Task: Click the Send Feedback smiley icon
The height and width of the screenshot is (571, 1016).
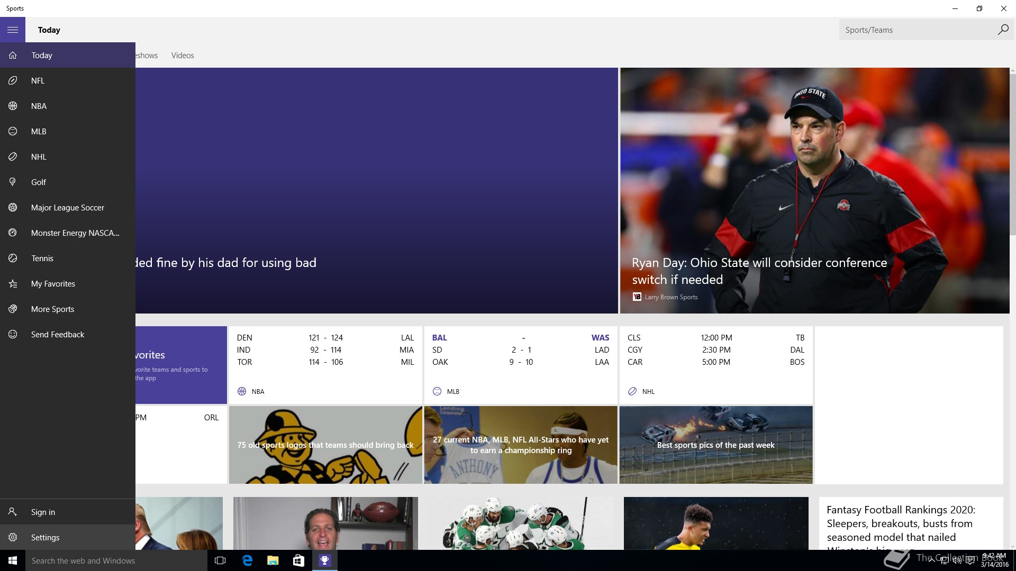Action: tap(13, 334)
